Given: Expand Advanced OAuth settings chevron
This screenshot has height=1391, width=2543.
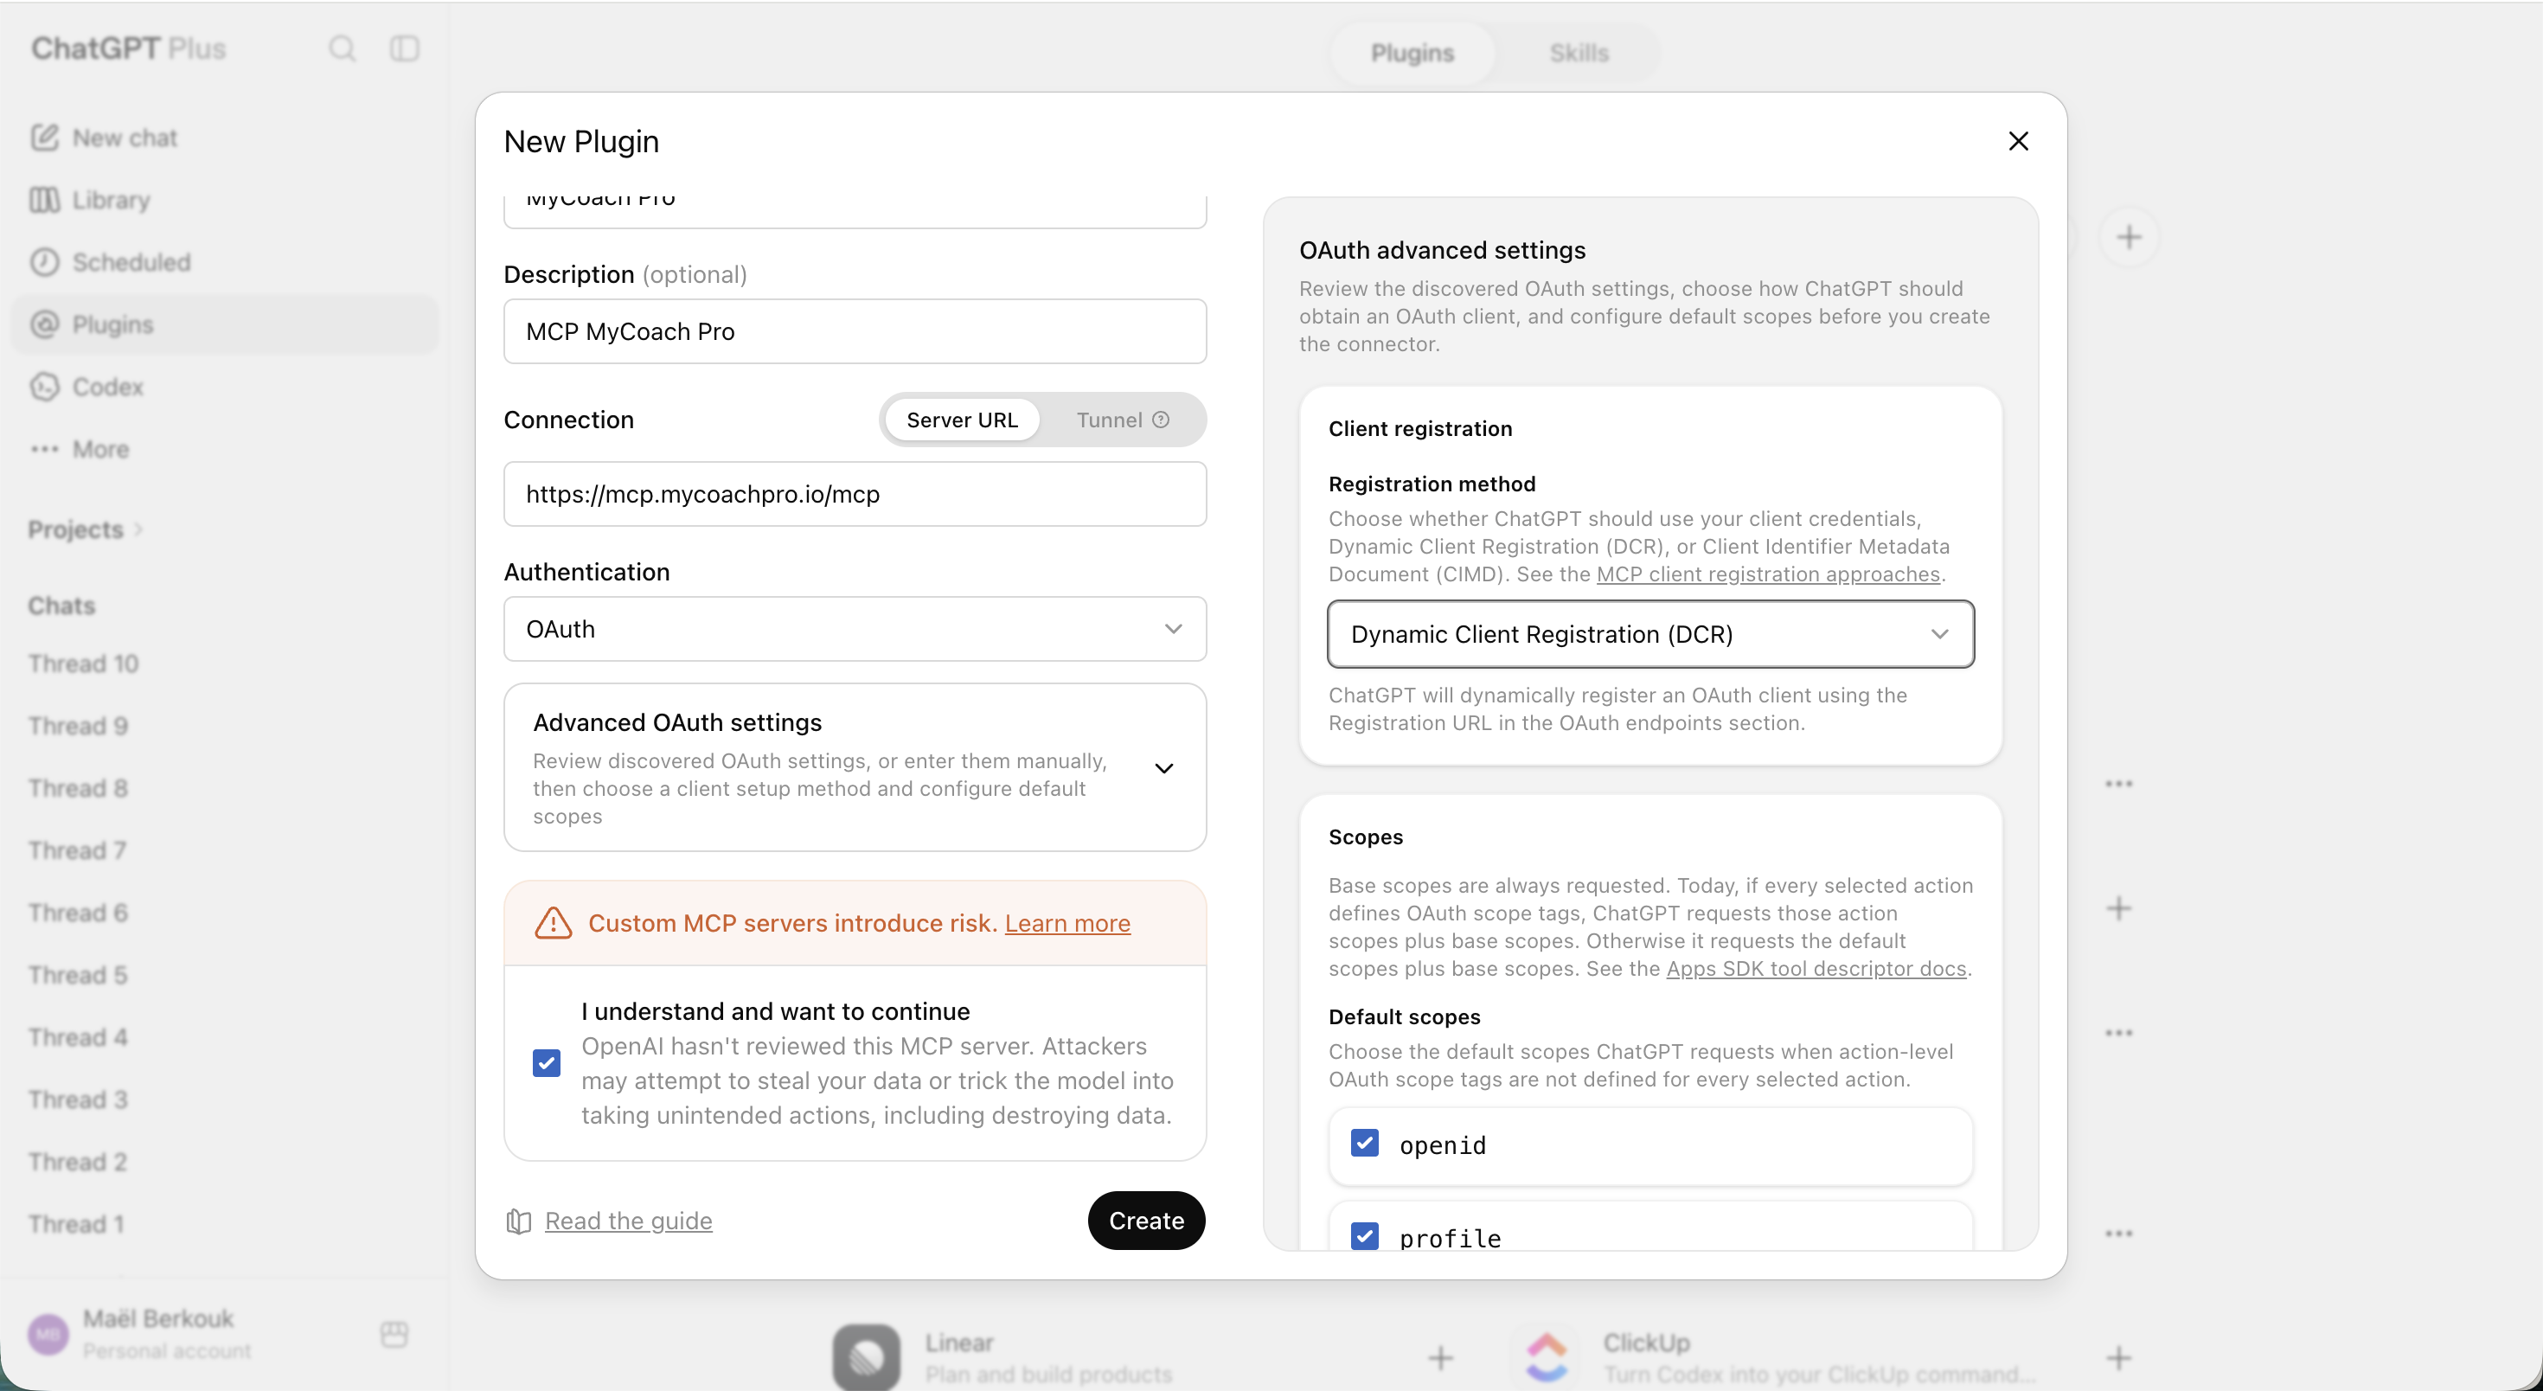Looking at the screenshot, I should click(x=1164, y=768).
